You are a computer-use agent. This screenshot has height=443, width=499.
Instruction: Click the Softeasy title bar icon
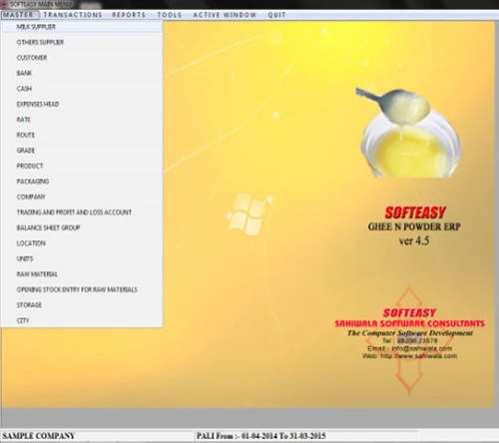(4, 4)
